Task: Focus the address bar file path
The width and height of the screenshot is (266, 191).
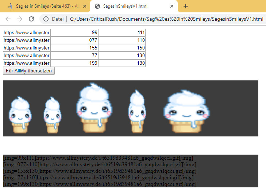Action: tap(166, 19)
